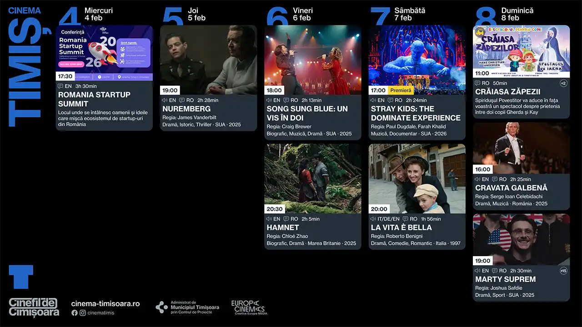Click the audio icon on Cravata Galbenă card
The width and height of the screenshot is (582, 327).
pyautogui.click(x=477, y=179)
